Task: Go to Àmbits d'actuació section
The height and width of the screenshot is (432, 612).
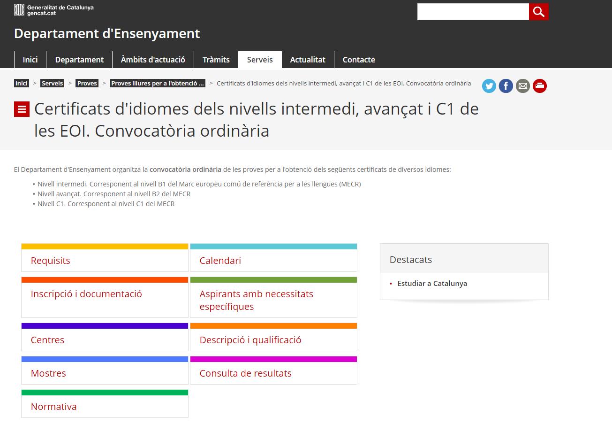Action: point(153,60)
